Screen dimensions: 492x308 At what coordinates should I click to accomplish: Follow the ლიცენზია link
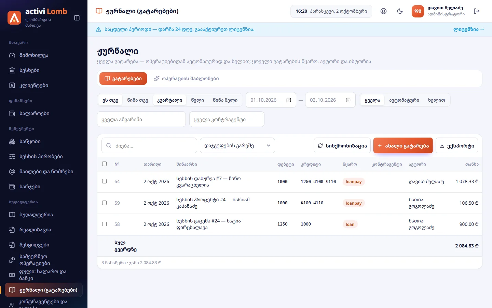[x=469, y=29]
